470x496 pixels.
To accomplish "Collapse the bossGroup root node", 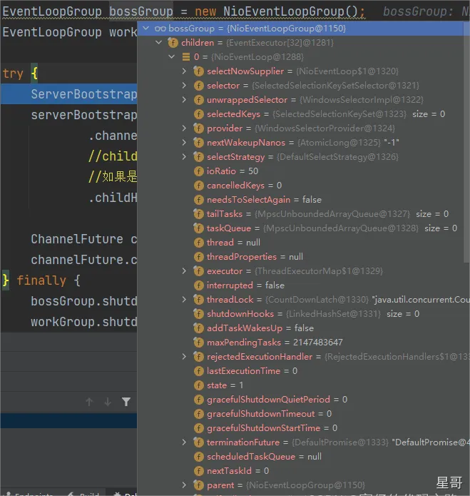I will click(x=146, y=29).
